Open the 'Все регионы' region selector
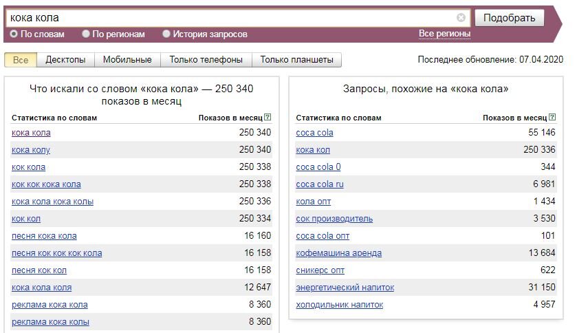Viewport: 577px width, 333px height. pos(444,34)
